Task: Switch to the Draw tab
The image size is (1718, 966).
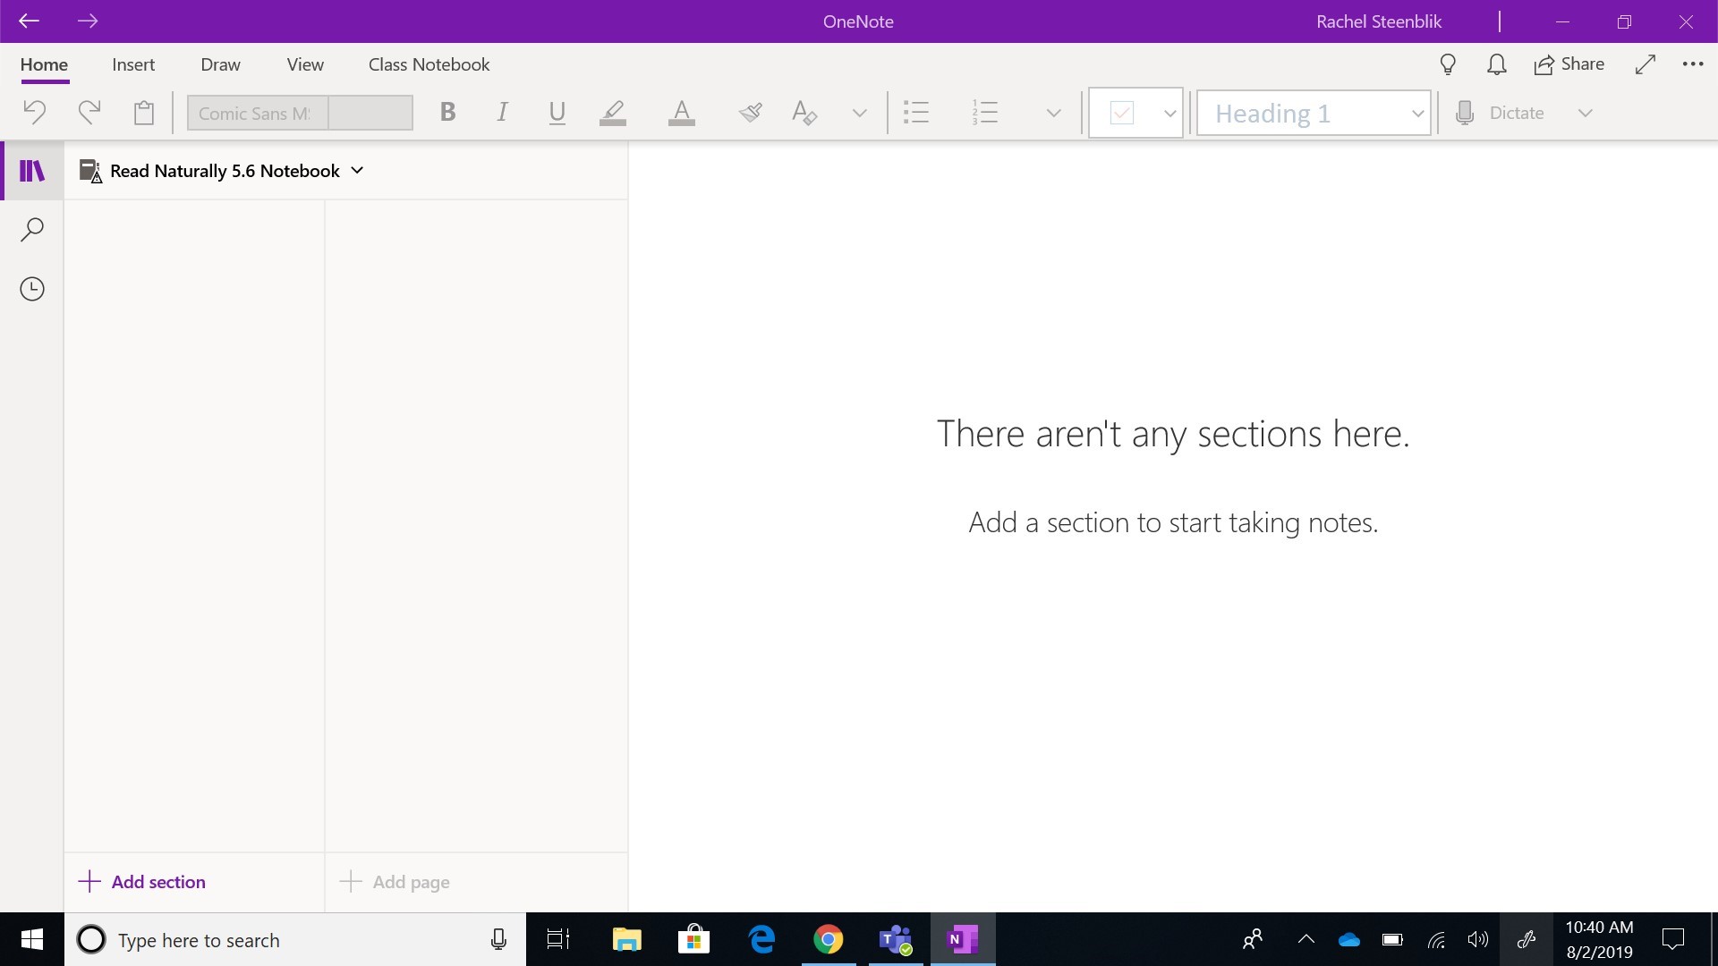Action: point(220,64)
